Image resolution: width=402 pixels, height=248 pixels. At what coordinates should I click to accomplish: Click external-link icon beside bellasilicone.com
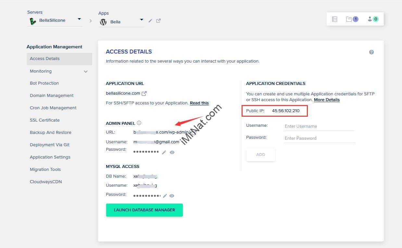point(144,93)
